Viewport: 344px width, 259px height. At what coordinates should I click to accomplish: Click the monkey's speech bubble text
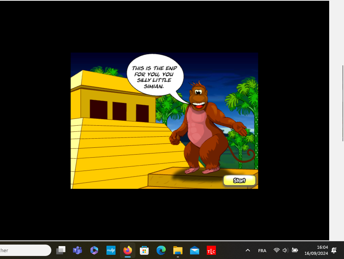click(x=155, y=77)
